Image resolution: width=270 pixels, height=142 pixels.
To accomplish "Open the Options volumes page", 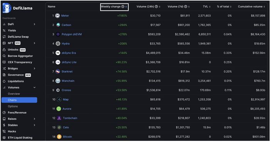I will (x=13, y=106).
